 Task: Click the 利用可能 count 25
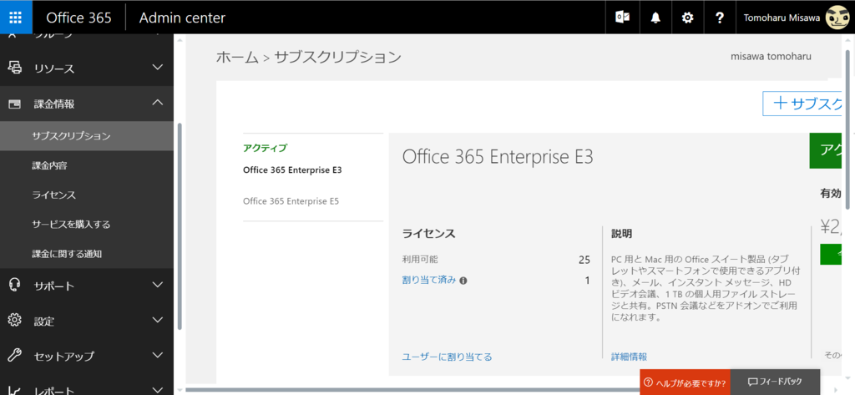[584, 260]
